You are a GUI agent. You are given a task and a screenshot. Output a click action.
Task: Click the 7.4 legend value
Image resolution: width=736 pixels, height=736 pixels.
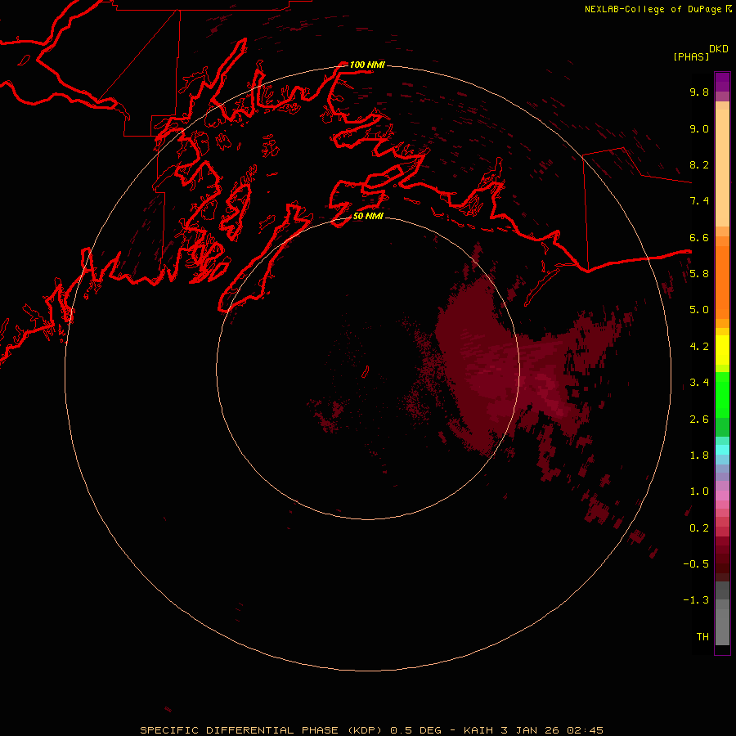click(x=699, y=201)
